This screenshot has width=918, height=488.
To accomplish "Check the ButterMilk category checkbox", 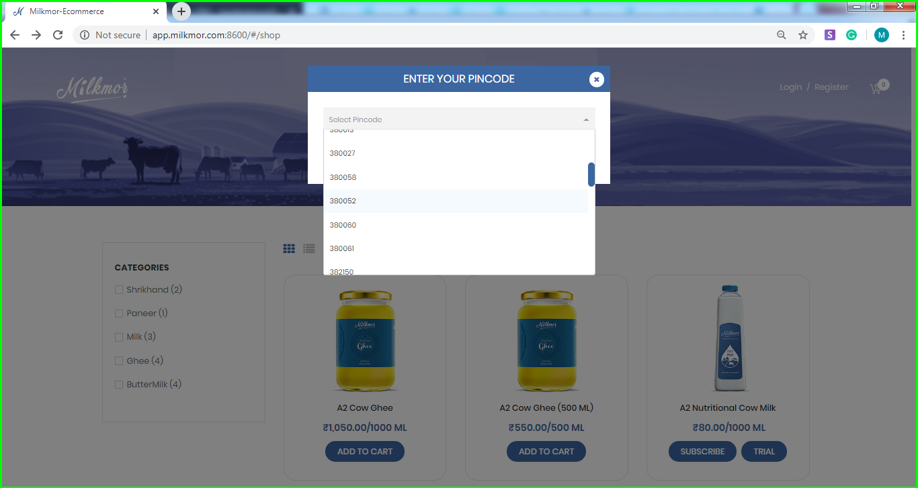I will tap(119, 385).
